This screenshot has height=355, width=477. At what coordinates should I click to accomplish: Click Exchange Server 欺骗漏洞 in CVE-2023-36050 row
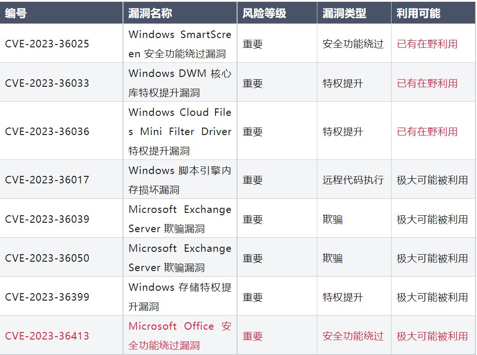point(180,258)
